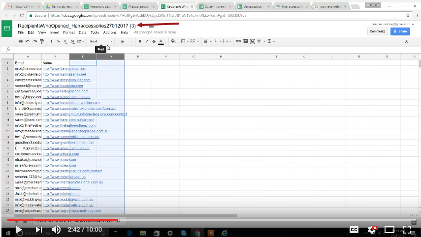Open the Arial font dropdown
This screenshot has height=237, width=421.
coord(101,41)
